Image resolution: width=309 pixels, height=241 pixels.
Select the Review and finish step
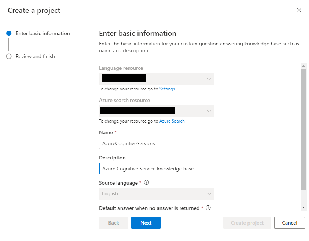[30, 56]
